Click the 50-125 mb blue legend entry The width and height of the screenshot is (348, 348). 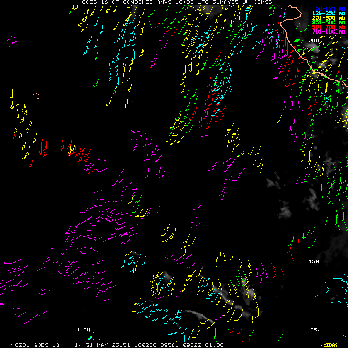[330, 8]
